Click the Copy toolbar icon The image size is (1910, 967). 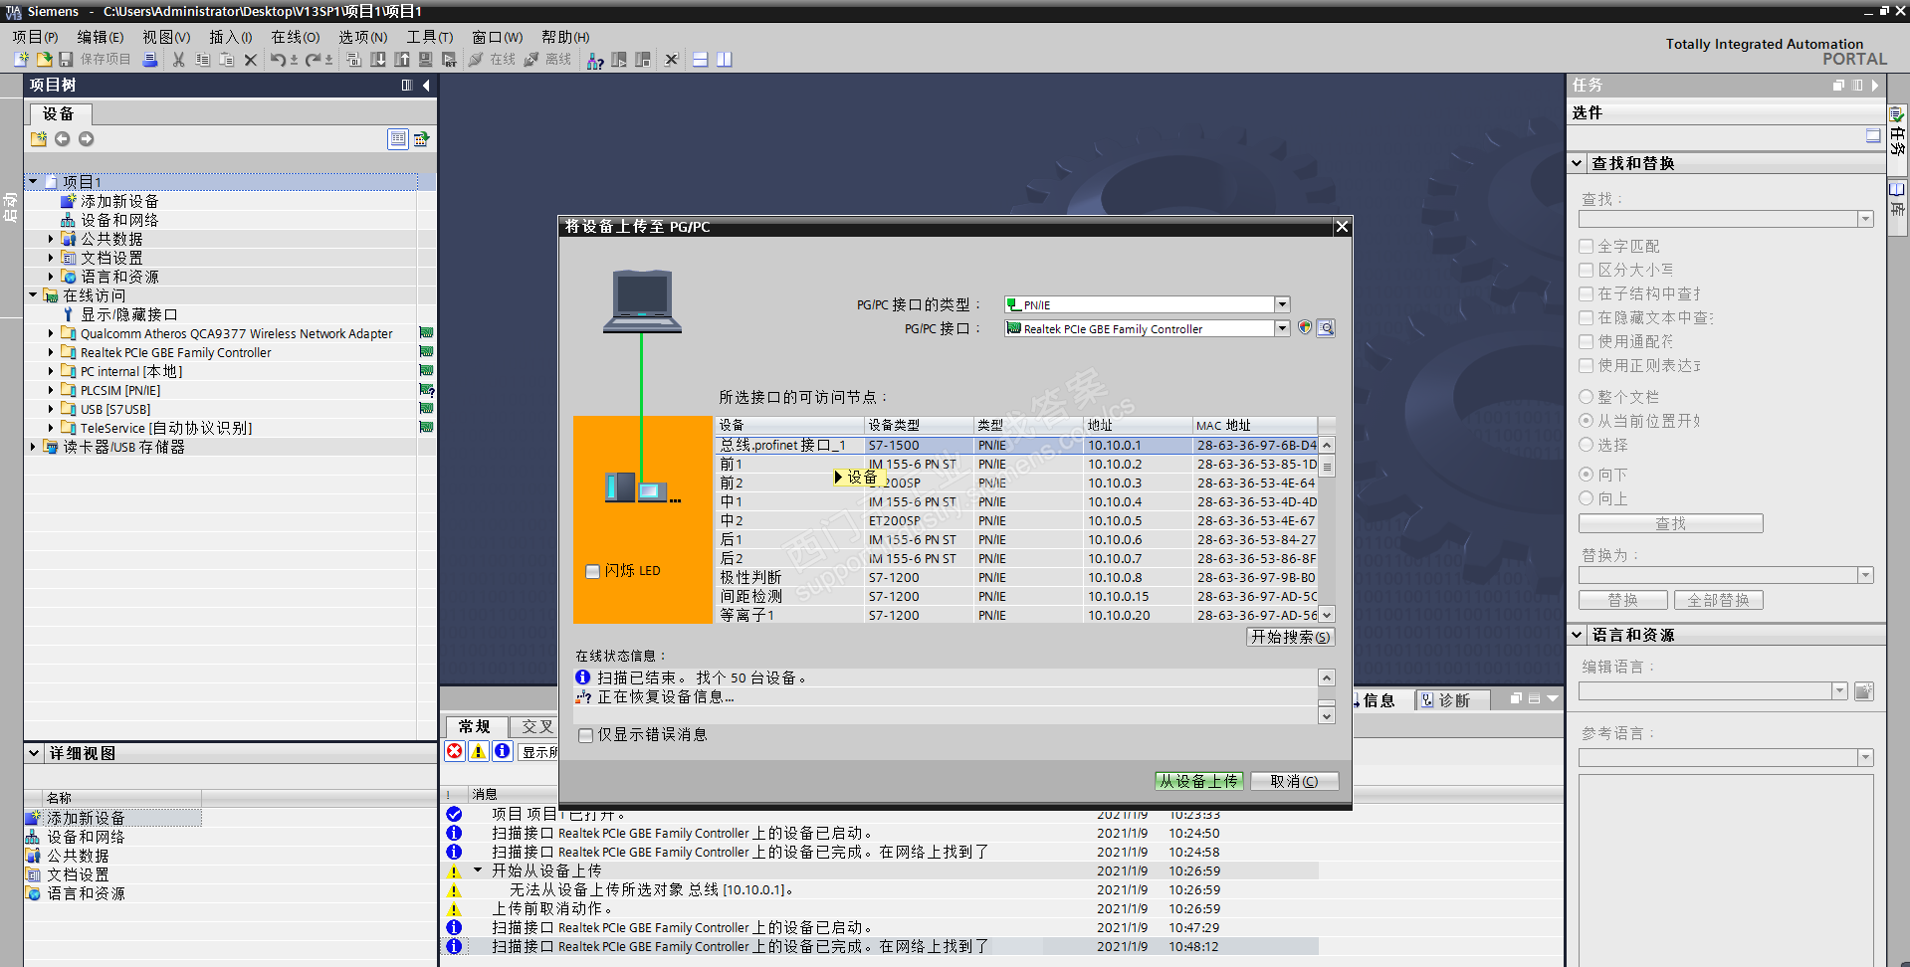202,60
